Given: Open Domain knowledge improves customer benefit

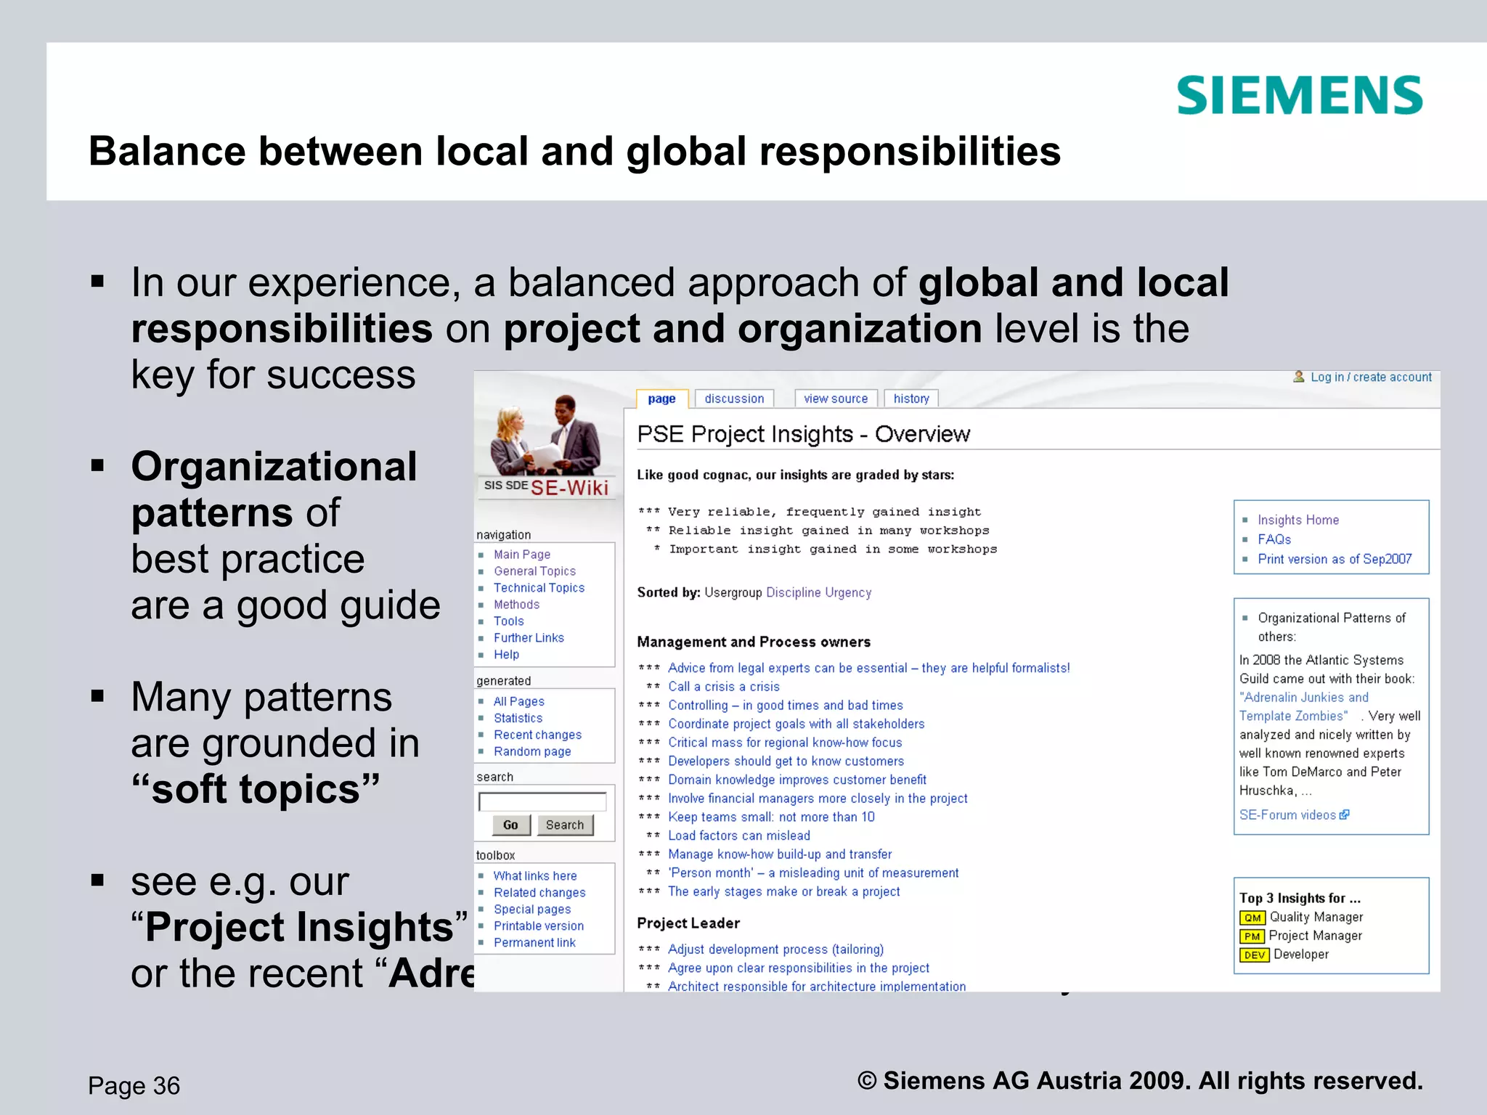Looking at the screenshot, I should (x=797, y=780).
